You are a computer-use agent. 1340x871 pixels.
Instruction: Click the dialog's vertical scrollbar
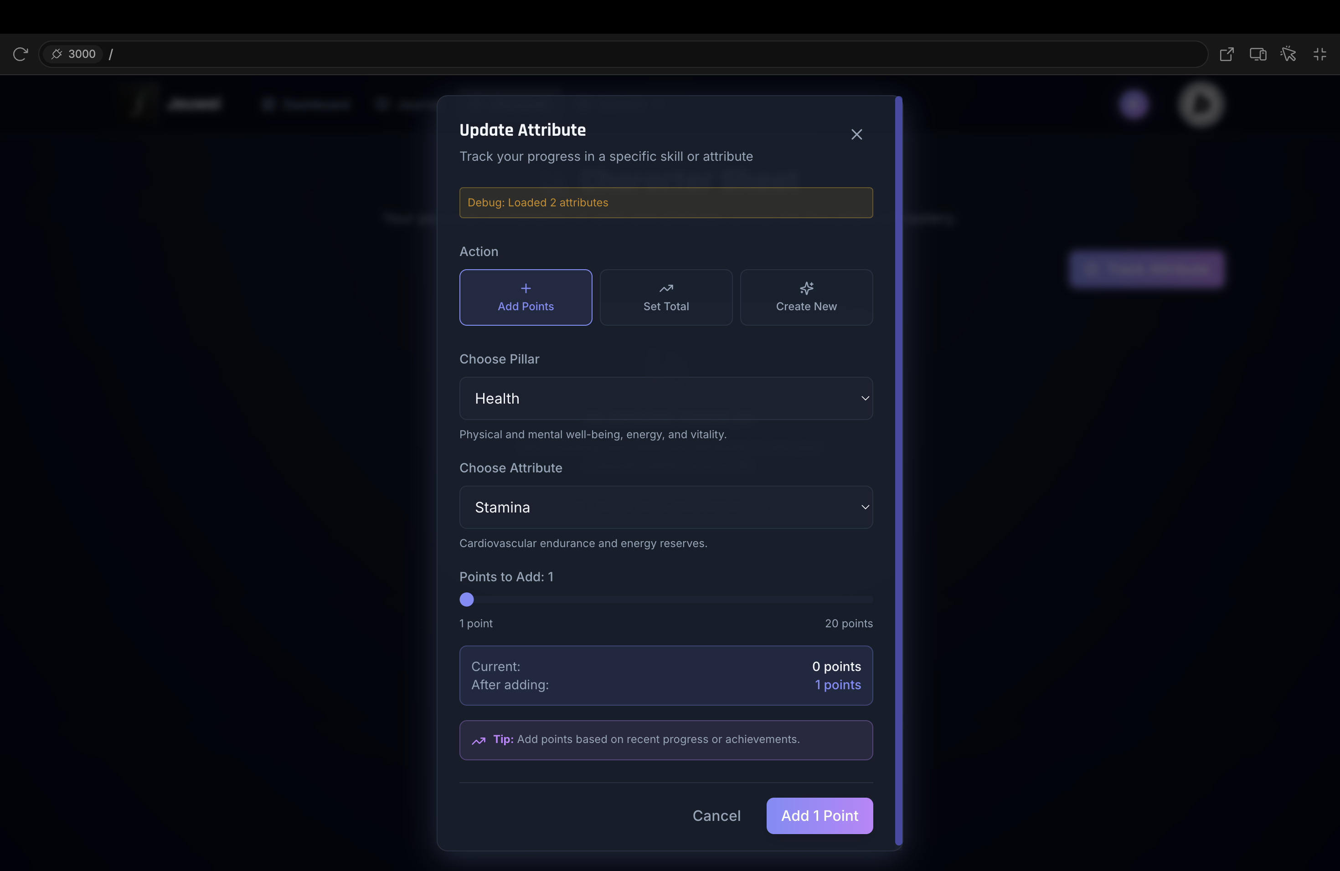pos(899,471)
